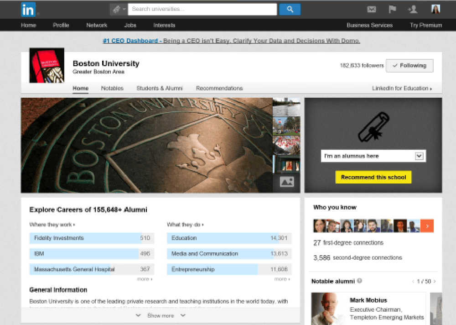Viewport: 456px width, 325px height.
Task: Expand the Show more section
Action: click(161, 315)
